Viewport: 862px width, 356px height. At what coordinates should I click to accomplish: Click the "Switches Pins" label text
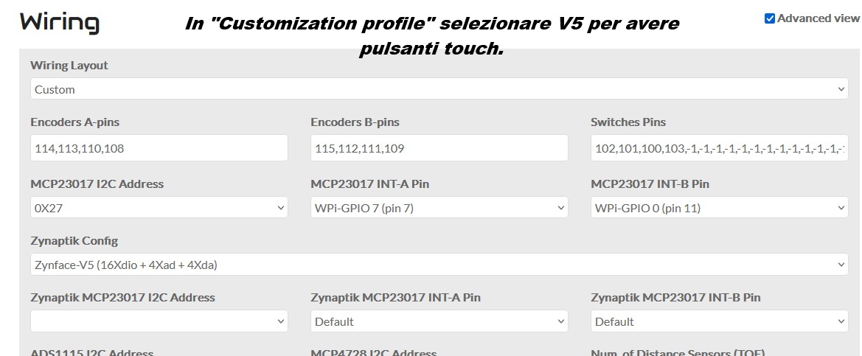tap(628, 122)
